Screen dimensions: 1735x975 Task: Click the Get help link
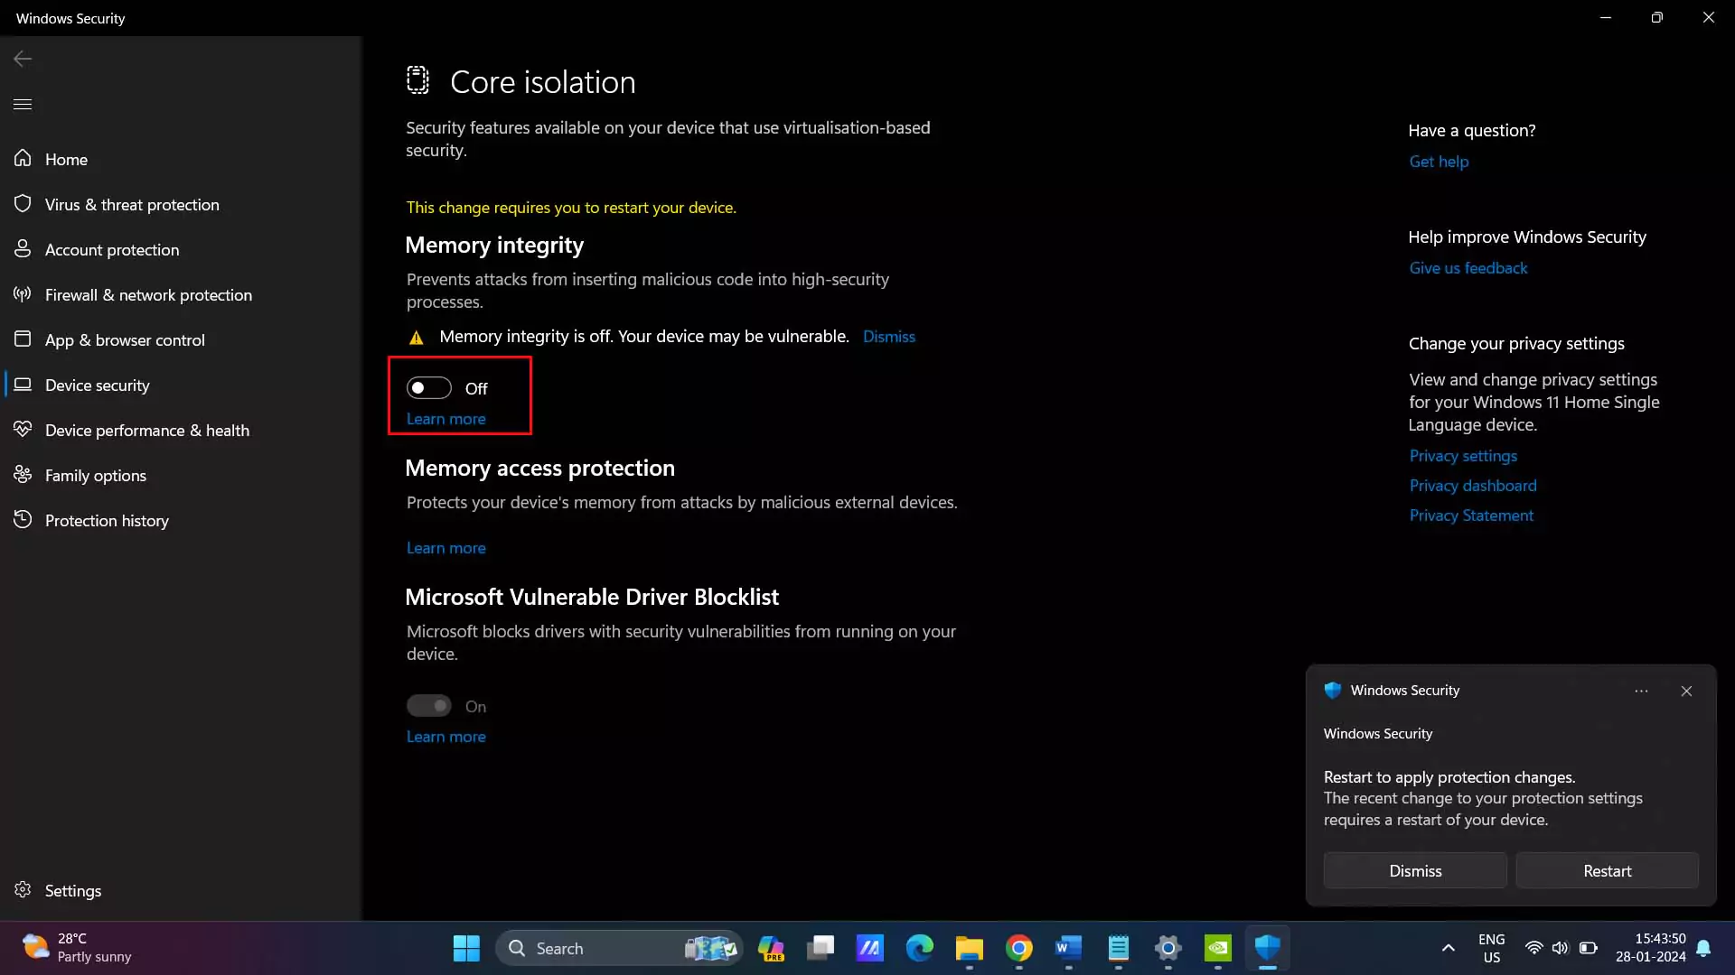pos(1439,162)
